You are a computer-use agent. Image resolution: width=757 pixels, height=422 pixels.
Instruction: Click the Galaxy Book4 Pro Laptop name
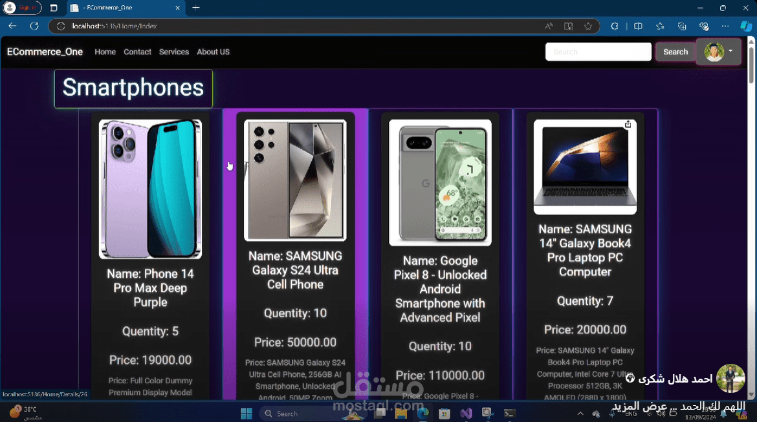(x=585, y=250)
